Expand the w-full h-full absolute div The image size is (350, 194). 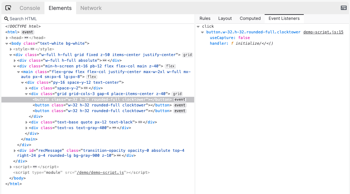click(x=15, y=61)
